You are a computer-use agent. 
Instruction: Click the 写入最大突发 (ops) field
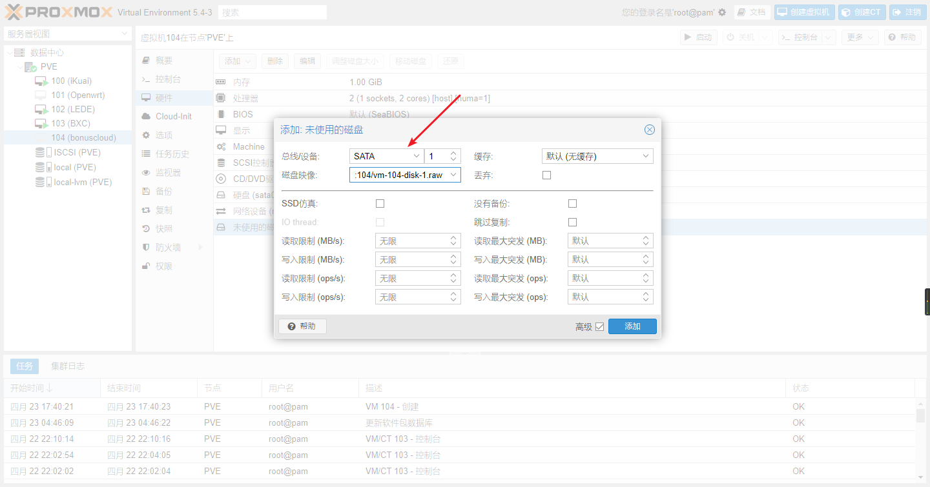[610, 297]
